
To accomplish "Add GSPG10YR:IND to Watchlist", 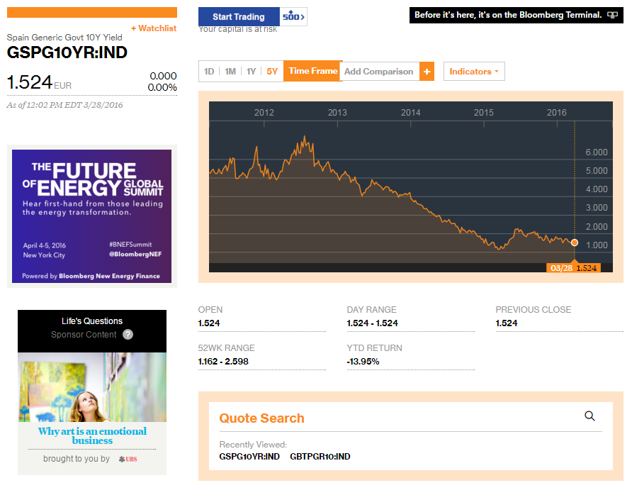I will tap(154, 28).
